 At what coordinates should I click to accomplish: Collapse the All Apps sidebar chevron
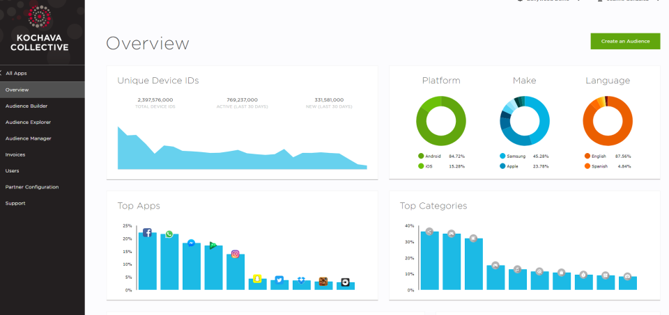tap(2, 73)
